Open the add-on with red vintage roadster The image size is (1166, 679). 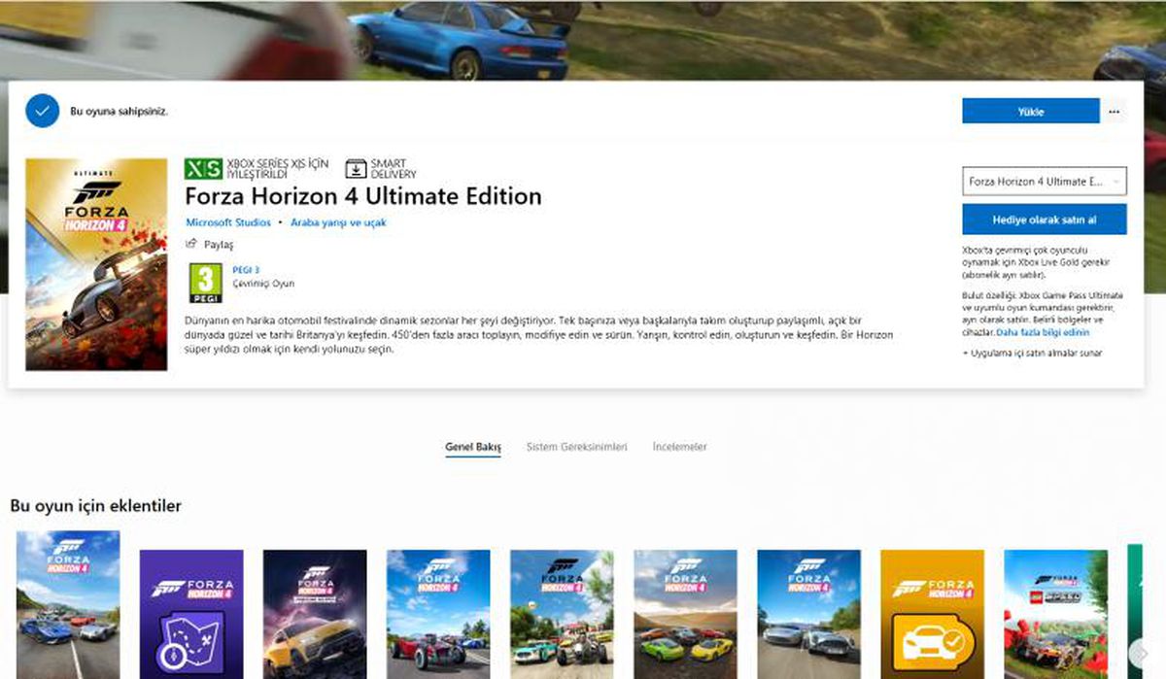tap(438, 614)
